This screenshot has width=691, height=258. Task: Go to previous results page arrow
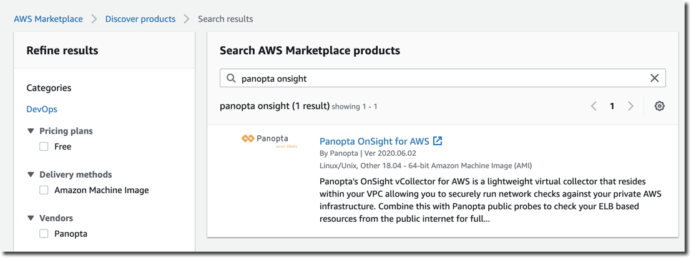pos(594,106)
